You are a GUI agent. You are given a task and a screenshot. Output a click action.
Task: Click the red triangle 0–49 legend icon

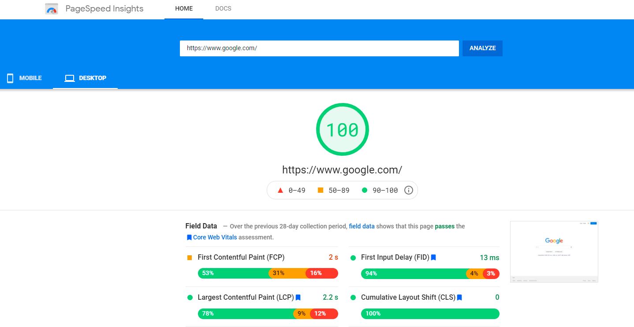pos(280,190)
